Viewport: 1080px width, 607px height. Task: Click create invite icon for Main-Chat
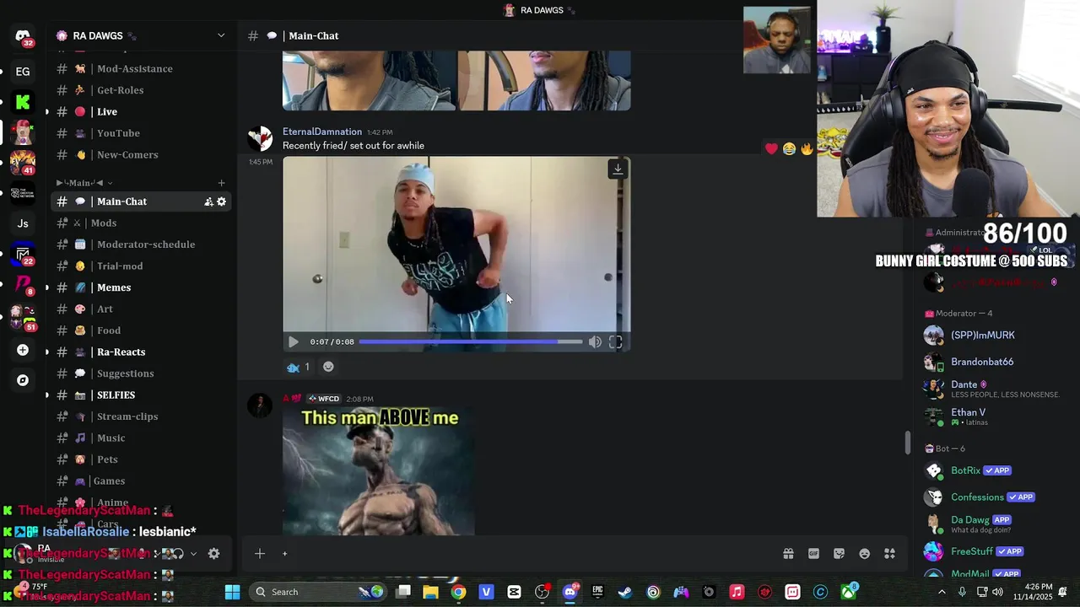click(208, 201)
